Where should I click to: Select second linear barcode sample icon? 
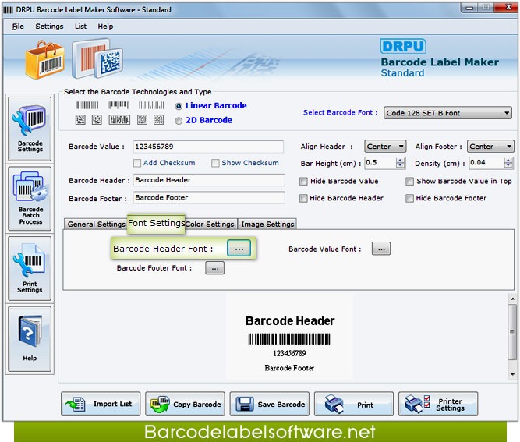119,105
